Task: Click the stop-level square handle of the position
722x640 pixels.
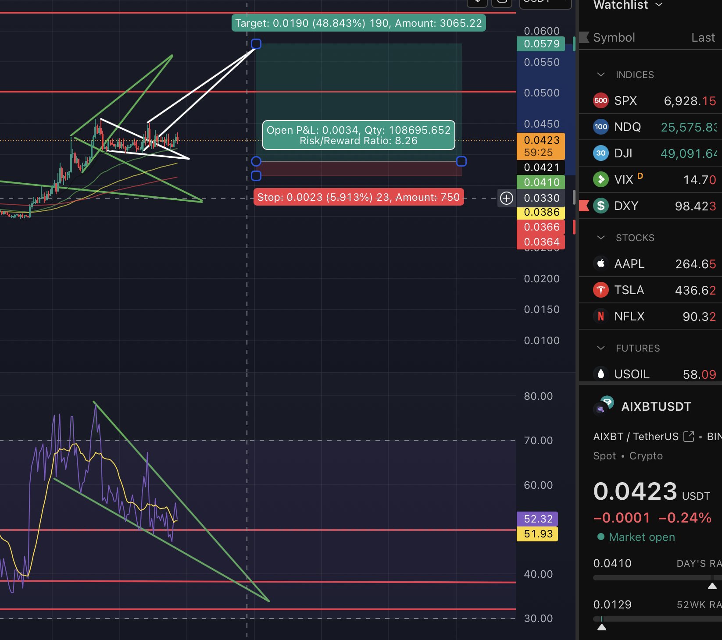Action: tap(256, 176)
